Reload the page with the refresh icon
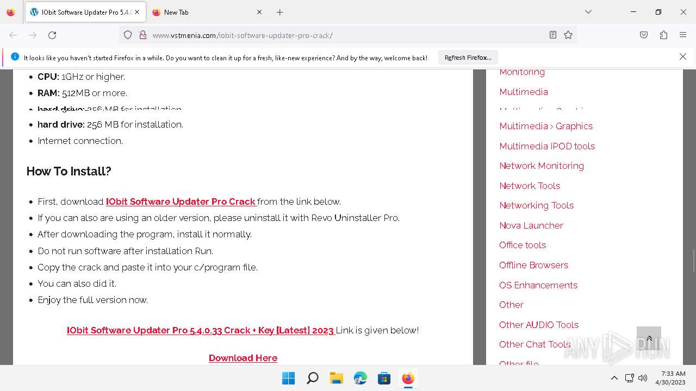The image size is (696, 391). 52,35
